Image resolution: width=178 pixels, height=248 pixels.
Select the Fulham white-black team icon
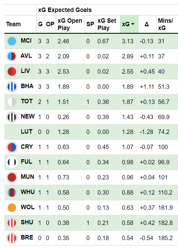click(x=12, y=162)
